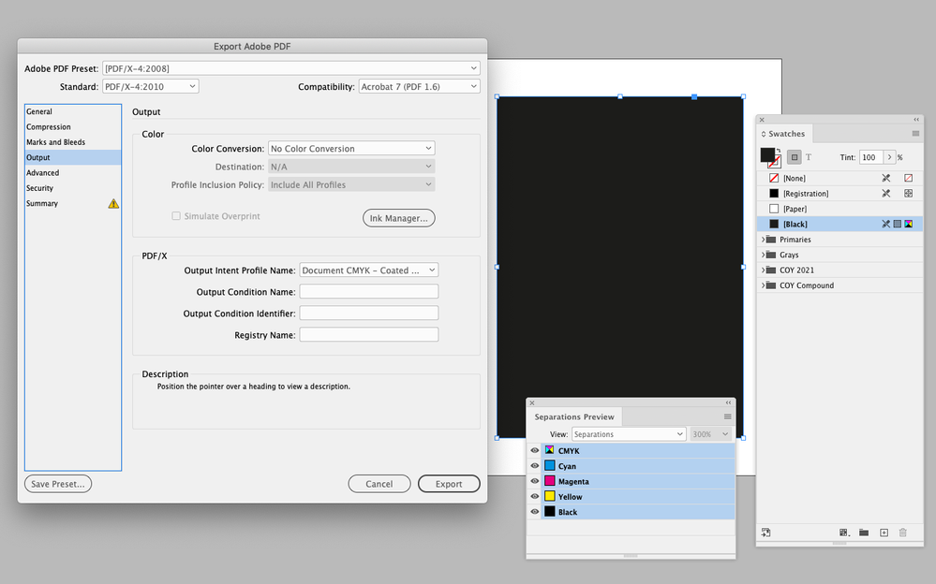Select formatting affects text T icon
The width and height of the screenshot is (936, 584).
[809, 157]
